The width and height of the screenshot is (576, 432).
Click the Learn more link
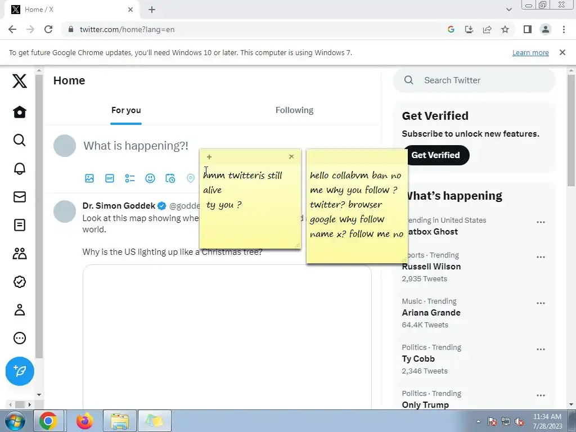click(x=530, y=52)
